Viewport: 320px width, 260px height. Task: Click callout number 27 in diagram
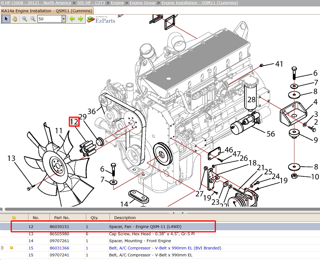199,194
